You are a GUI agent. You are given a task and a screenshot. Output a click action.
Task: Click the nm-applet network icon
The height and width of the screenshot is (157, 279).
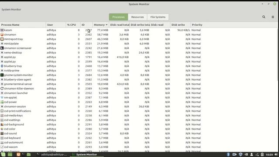pyautogui.click(x=2, y=97)
